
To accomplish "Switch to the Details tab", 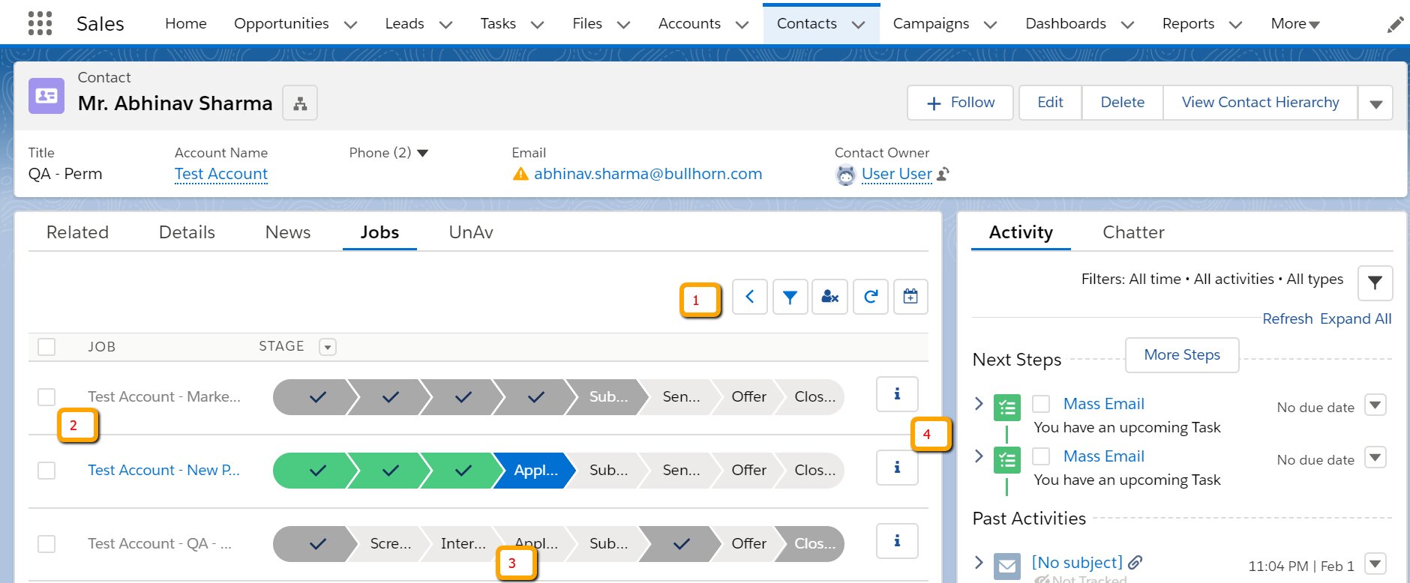I will coord(187,232).
